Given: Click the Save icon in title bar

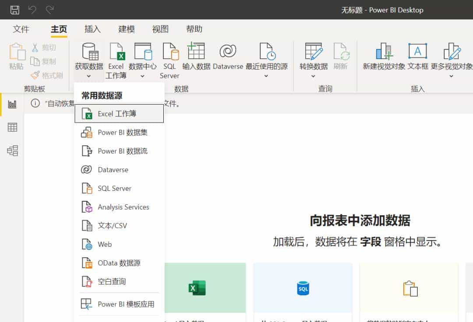Looking at the screenshot, I should point(15,9).
